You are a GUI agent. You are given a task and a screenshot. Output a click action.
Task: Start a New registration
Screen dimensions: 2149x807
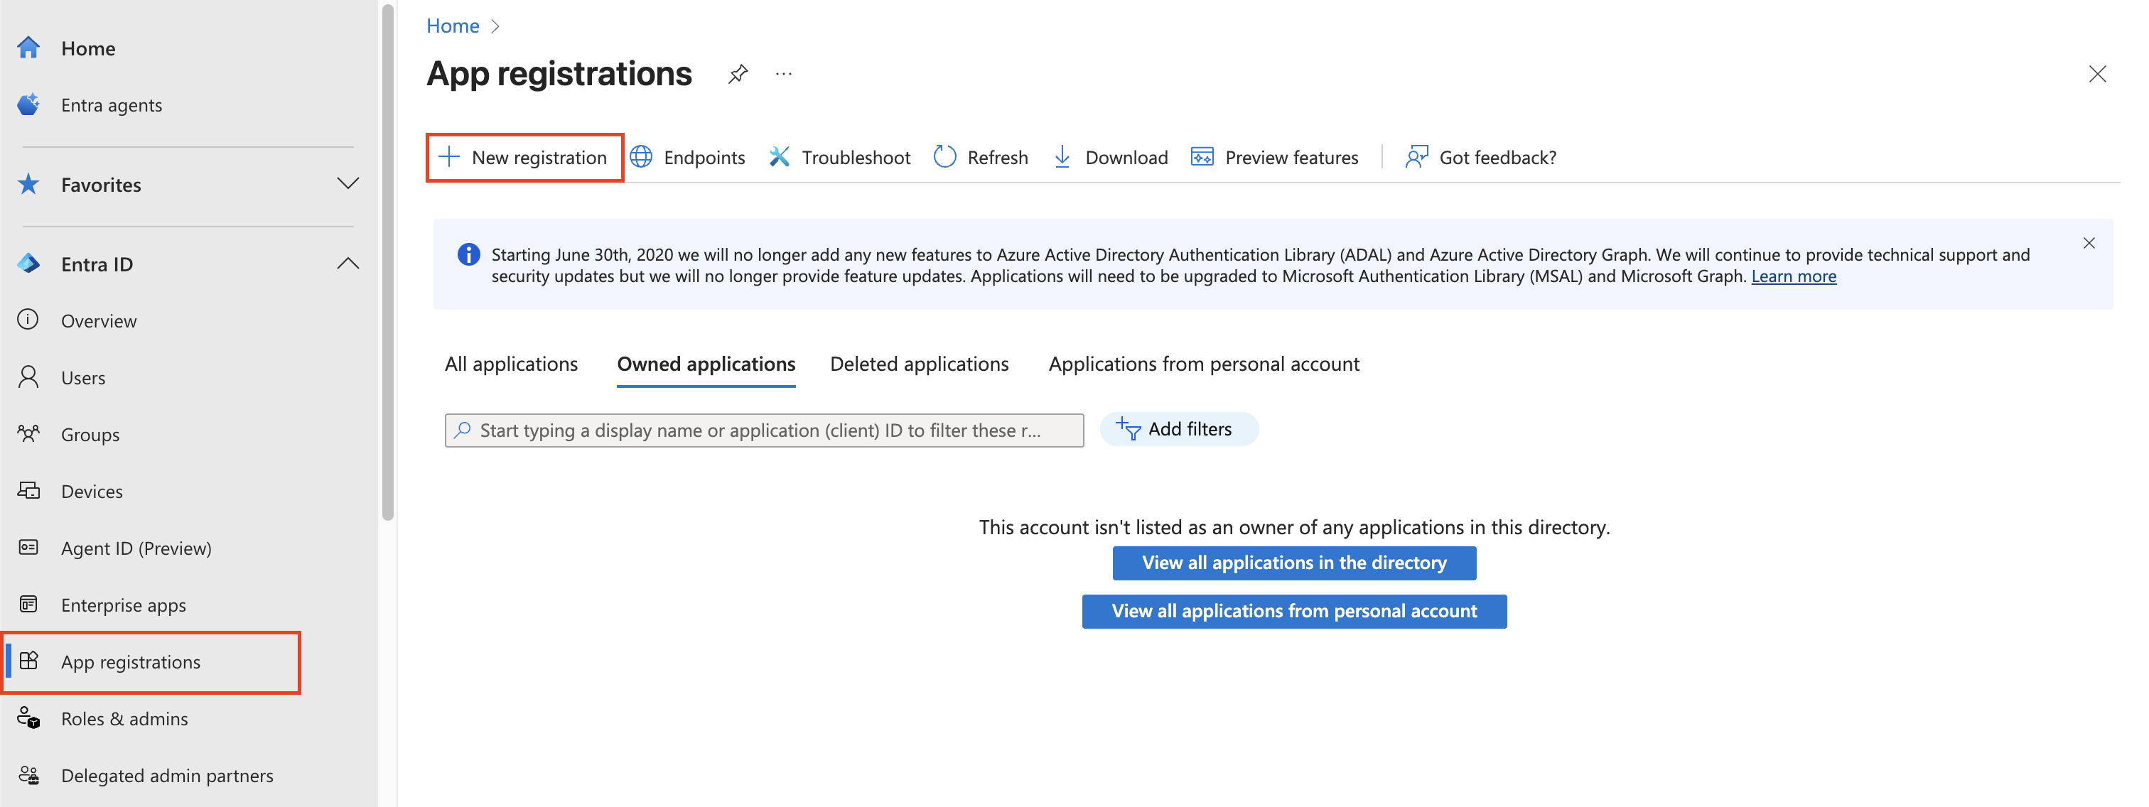point(524,157)
